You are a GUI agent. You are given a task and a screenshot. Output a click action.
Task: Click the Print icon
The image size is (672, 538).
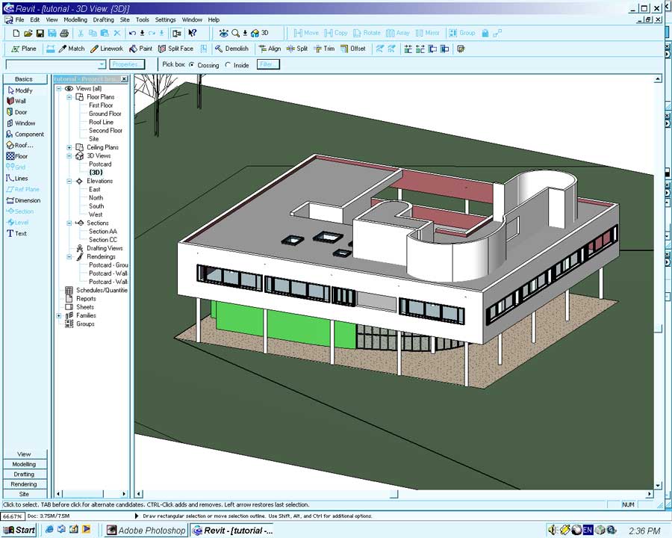pos(64,33)
